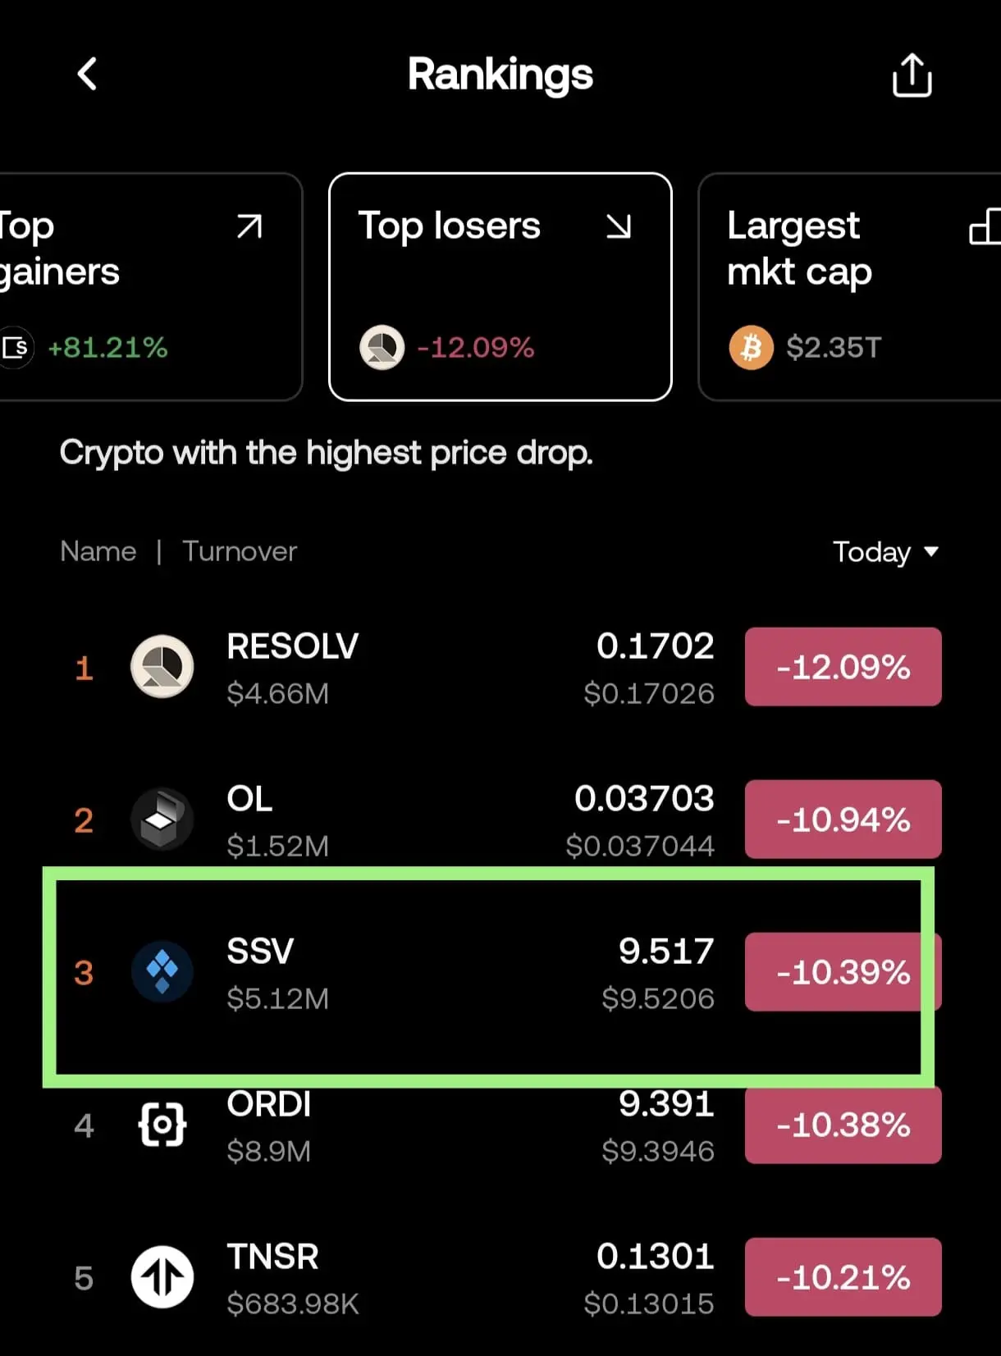Sort the list by Turnover
This screenshot has width=1001, height=1356.
pyautogui.click(x=240, y=551)
